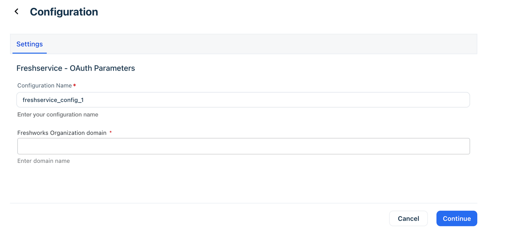Click the blue underline beneath Settings tab

(x=29, y=53)
